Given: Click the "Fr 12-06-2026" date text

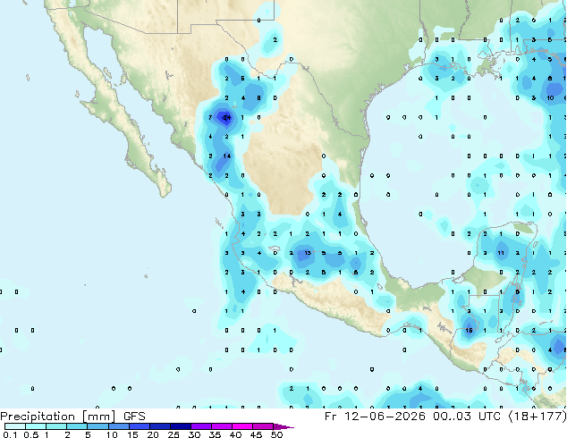Looking at the screenshot, I should click(375, 417).
